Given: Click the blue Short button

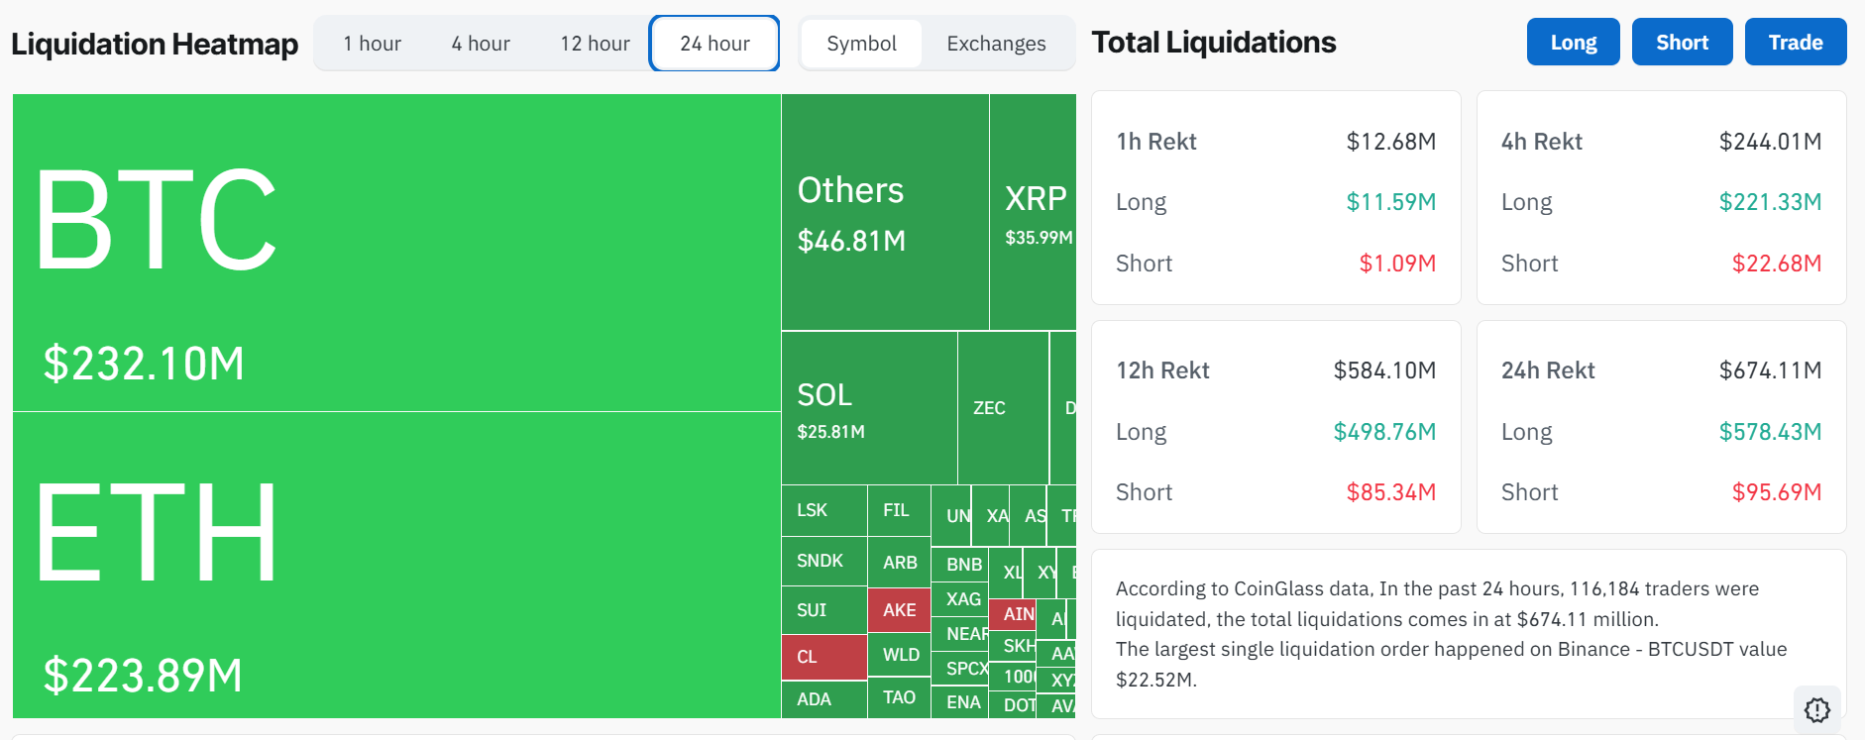Looking at the screenshot, I should pyautogui.click(x=1682, y=42).
